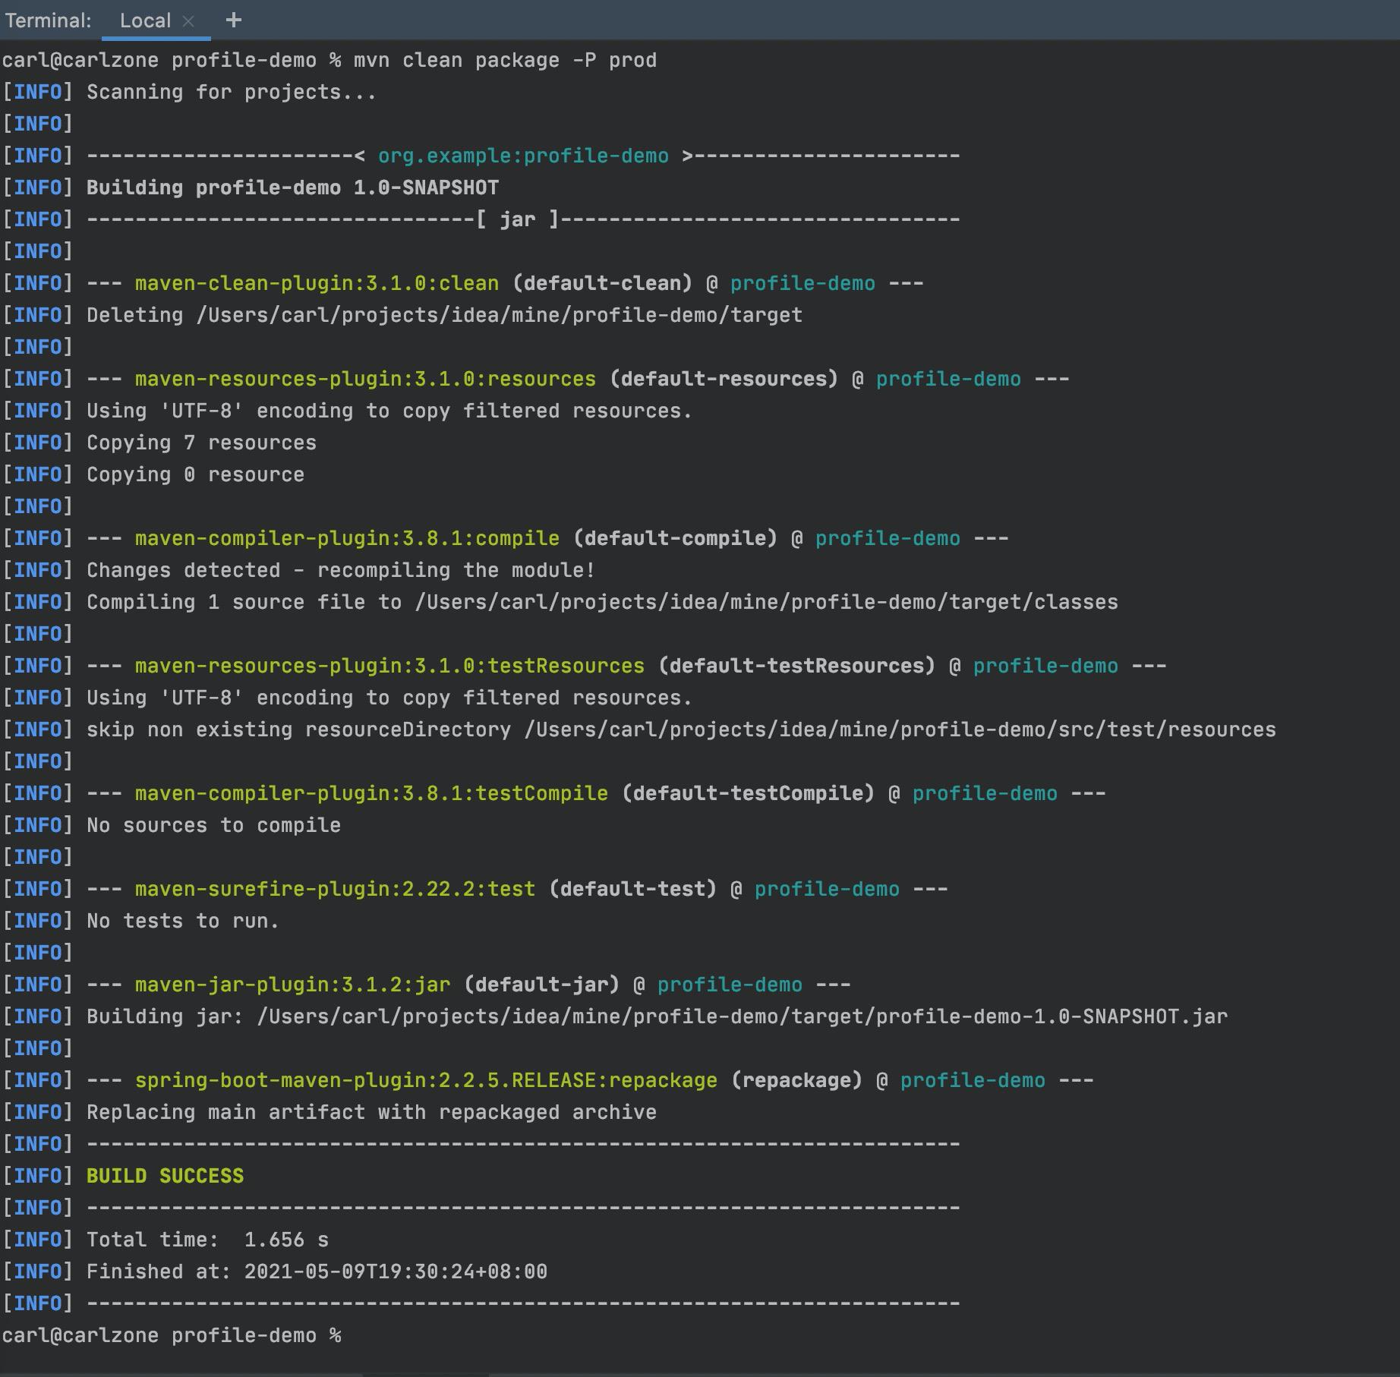The image size is (1400, 1377).
Task: Click 'Changes detected - recompiling the module!' line
Action: 341,571
